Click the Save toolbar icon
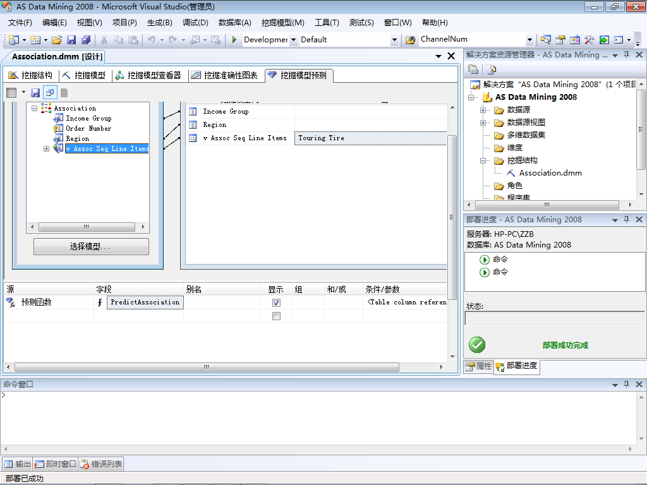Viewport: 647px width, 485px height. 71,40
